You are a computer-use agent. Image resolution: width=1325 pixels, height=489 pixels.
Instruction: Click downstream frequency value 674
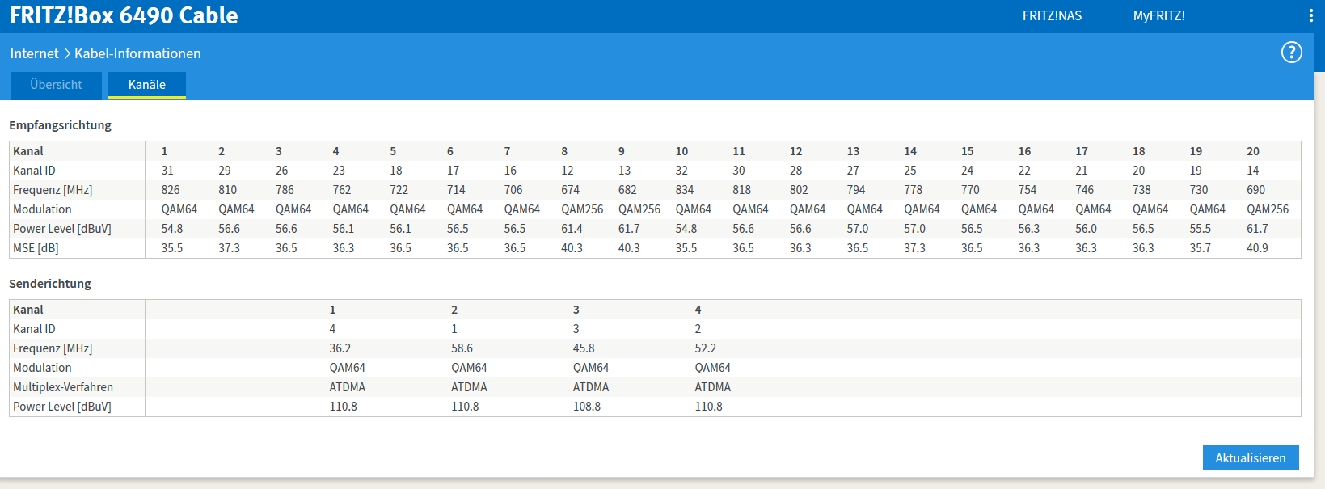click(571, 190)
